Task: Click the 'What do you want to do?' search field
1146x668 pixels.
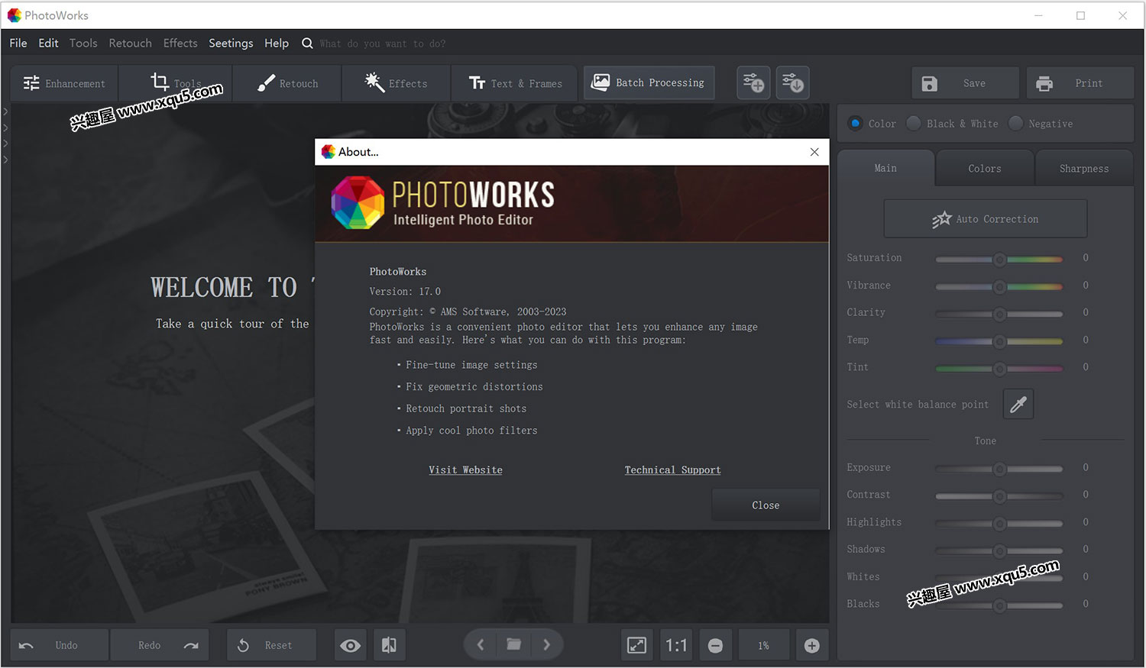Action: coord(383,44)
